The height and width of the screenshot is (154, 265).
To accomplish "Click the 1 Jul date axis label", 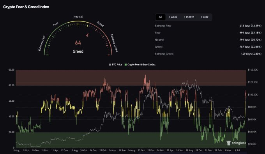I will coord(237,150).
